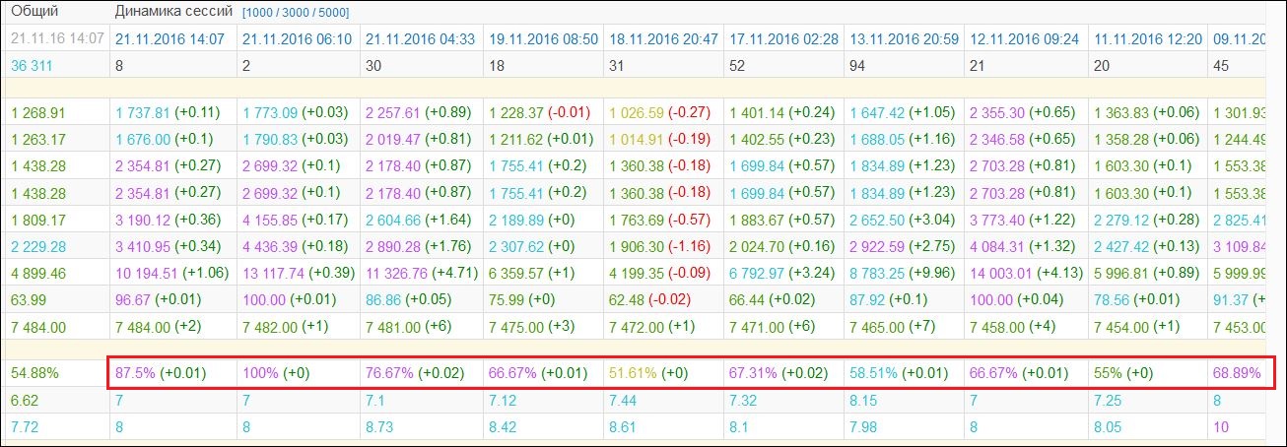Open the 21.11.2016 14:07 session link
The image size is (1287, 447).
coord(169,39)
